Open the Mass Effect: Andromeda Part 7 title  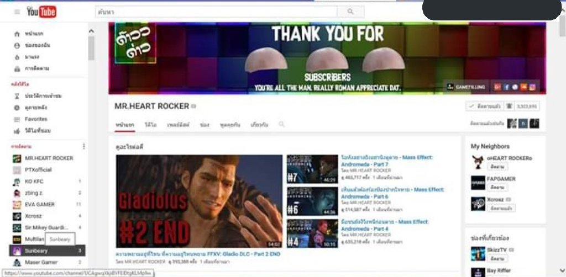386,161
